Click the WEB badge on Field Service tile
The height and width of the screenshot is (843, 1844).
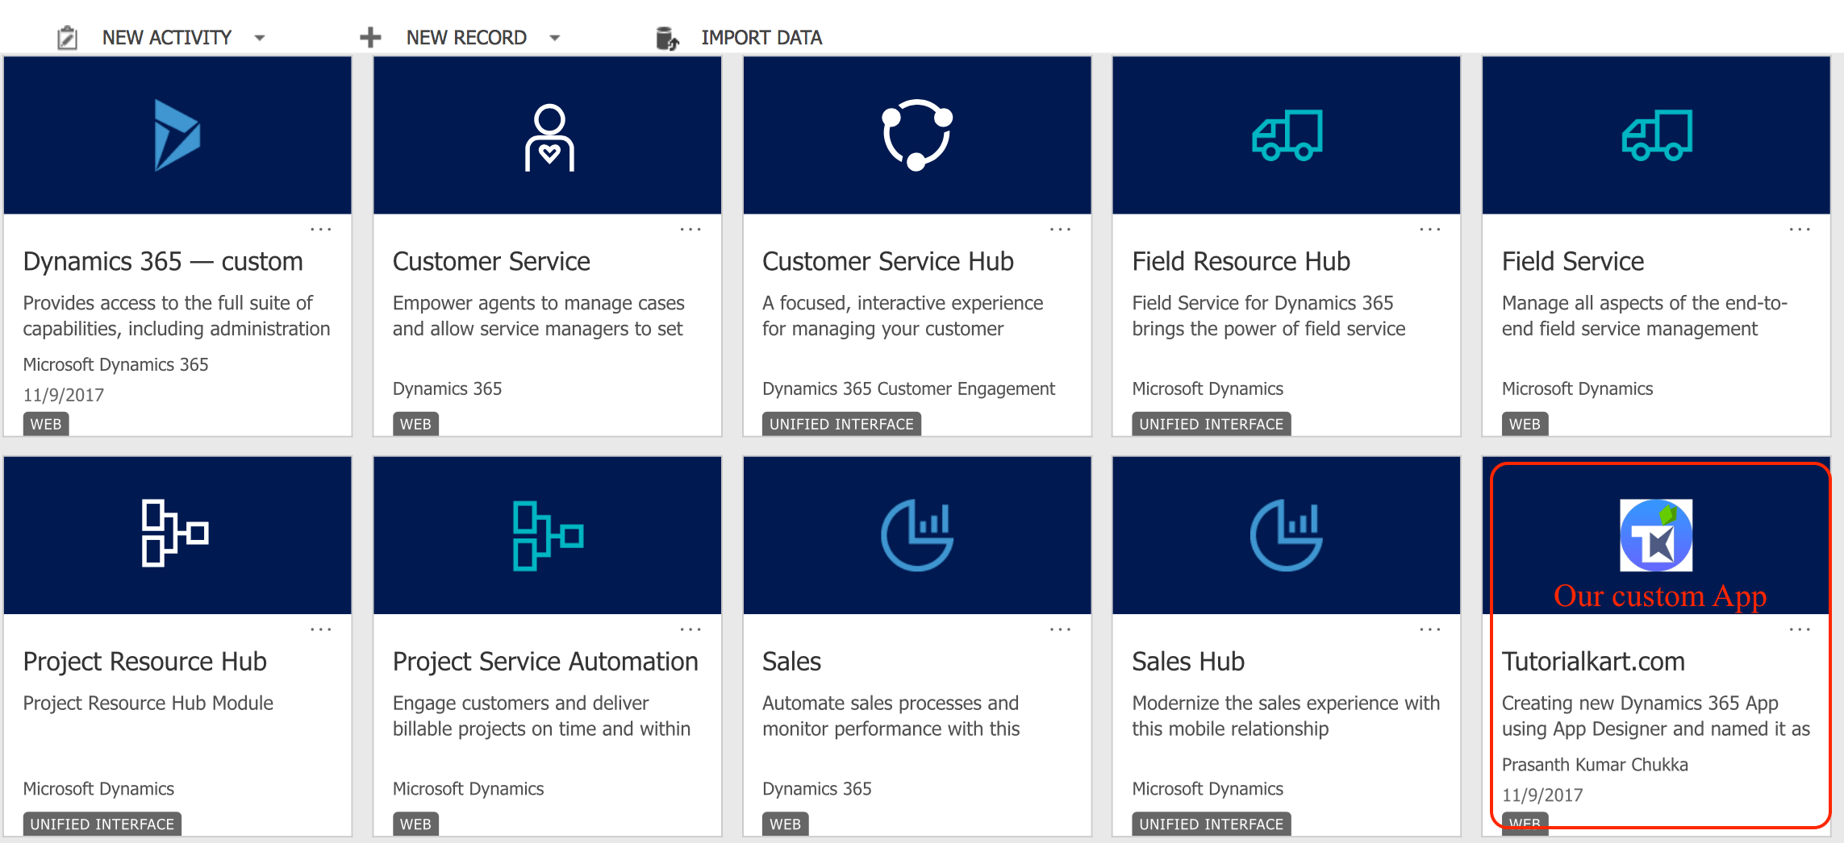pos(1524,423)
